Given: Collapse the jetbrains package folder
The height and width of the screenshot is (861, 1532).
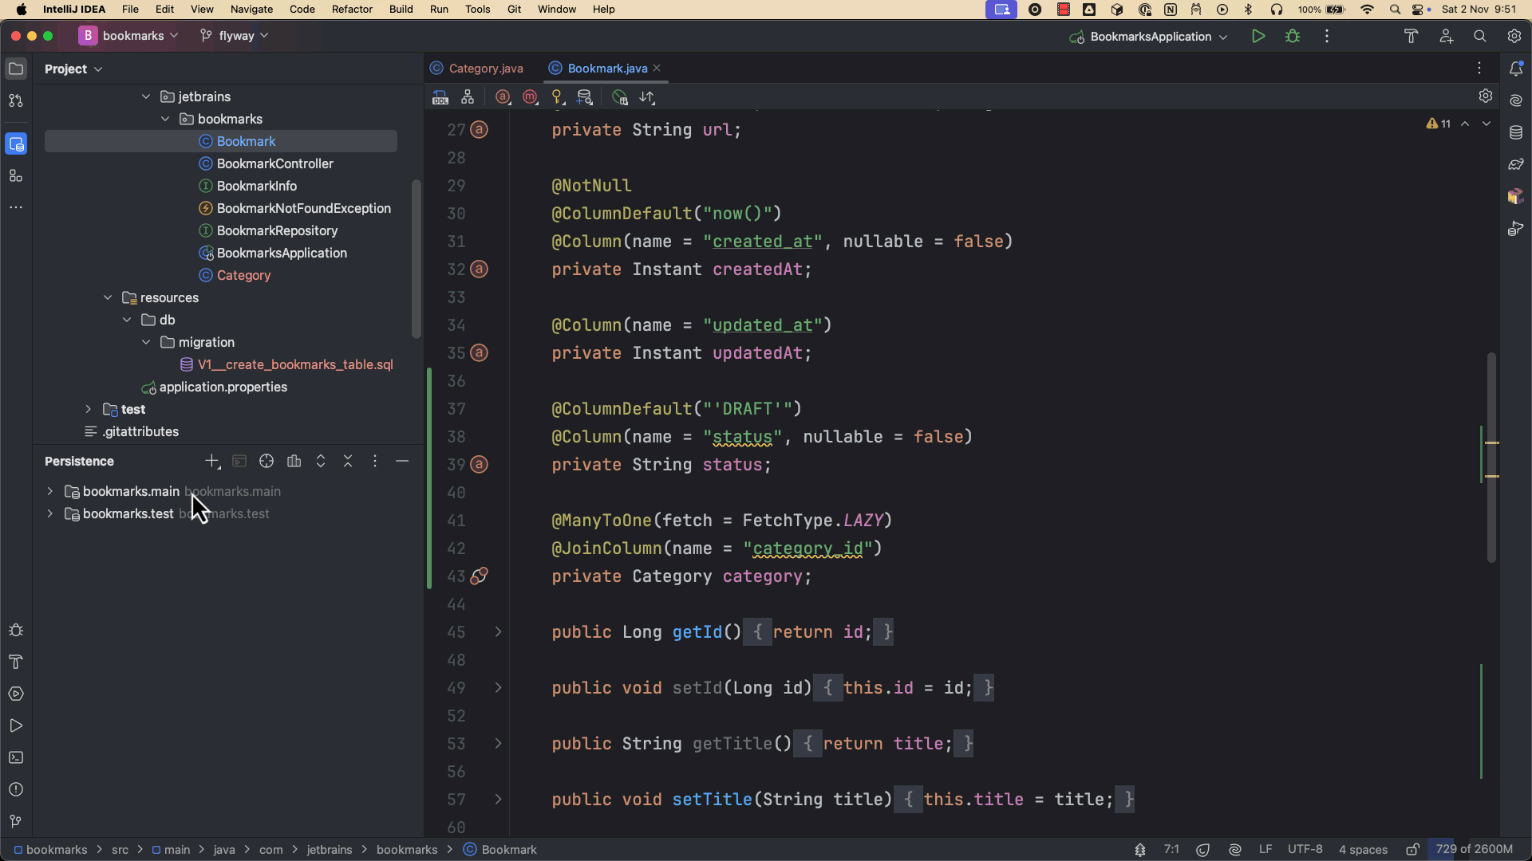Looking at the screenshot, I should point(146,96).
